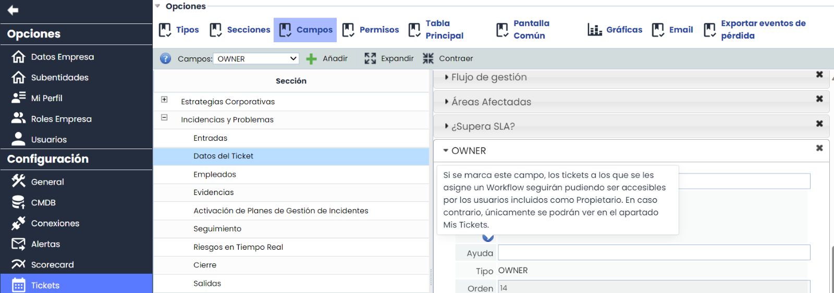834x293 pixels.
Task: Open Gráficas via its bar chart icon
Action: click(594, 30)
